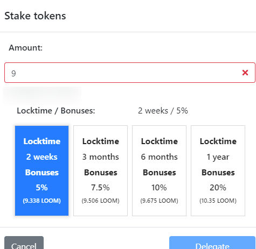Select the 2 weeks locktime option
Image resolution: width=256 pixels, height=249 pixels.
point(41,170)
